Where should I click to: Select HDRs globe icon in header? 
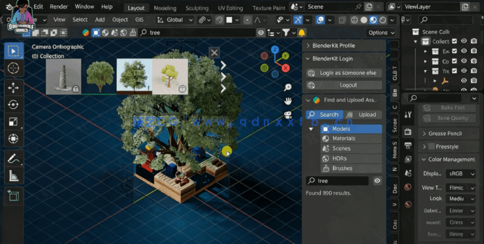coord(124,33)
